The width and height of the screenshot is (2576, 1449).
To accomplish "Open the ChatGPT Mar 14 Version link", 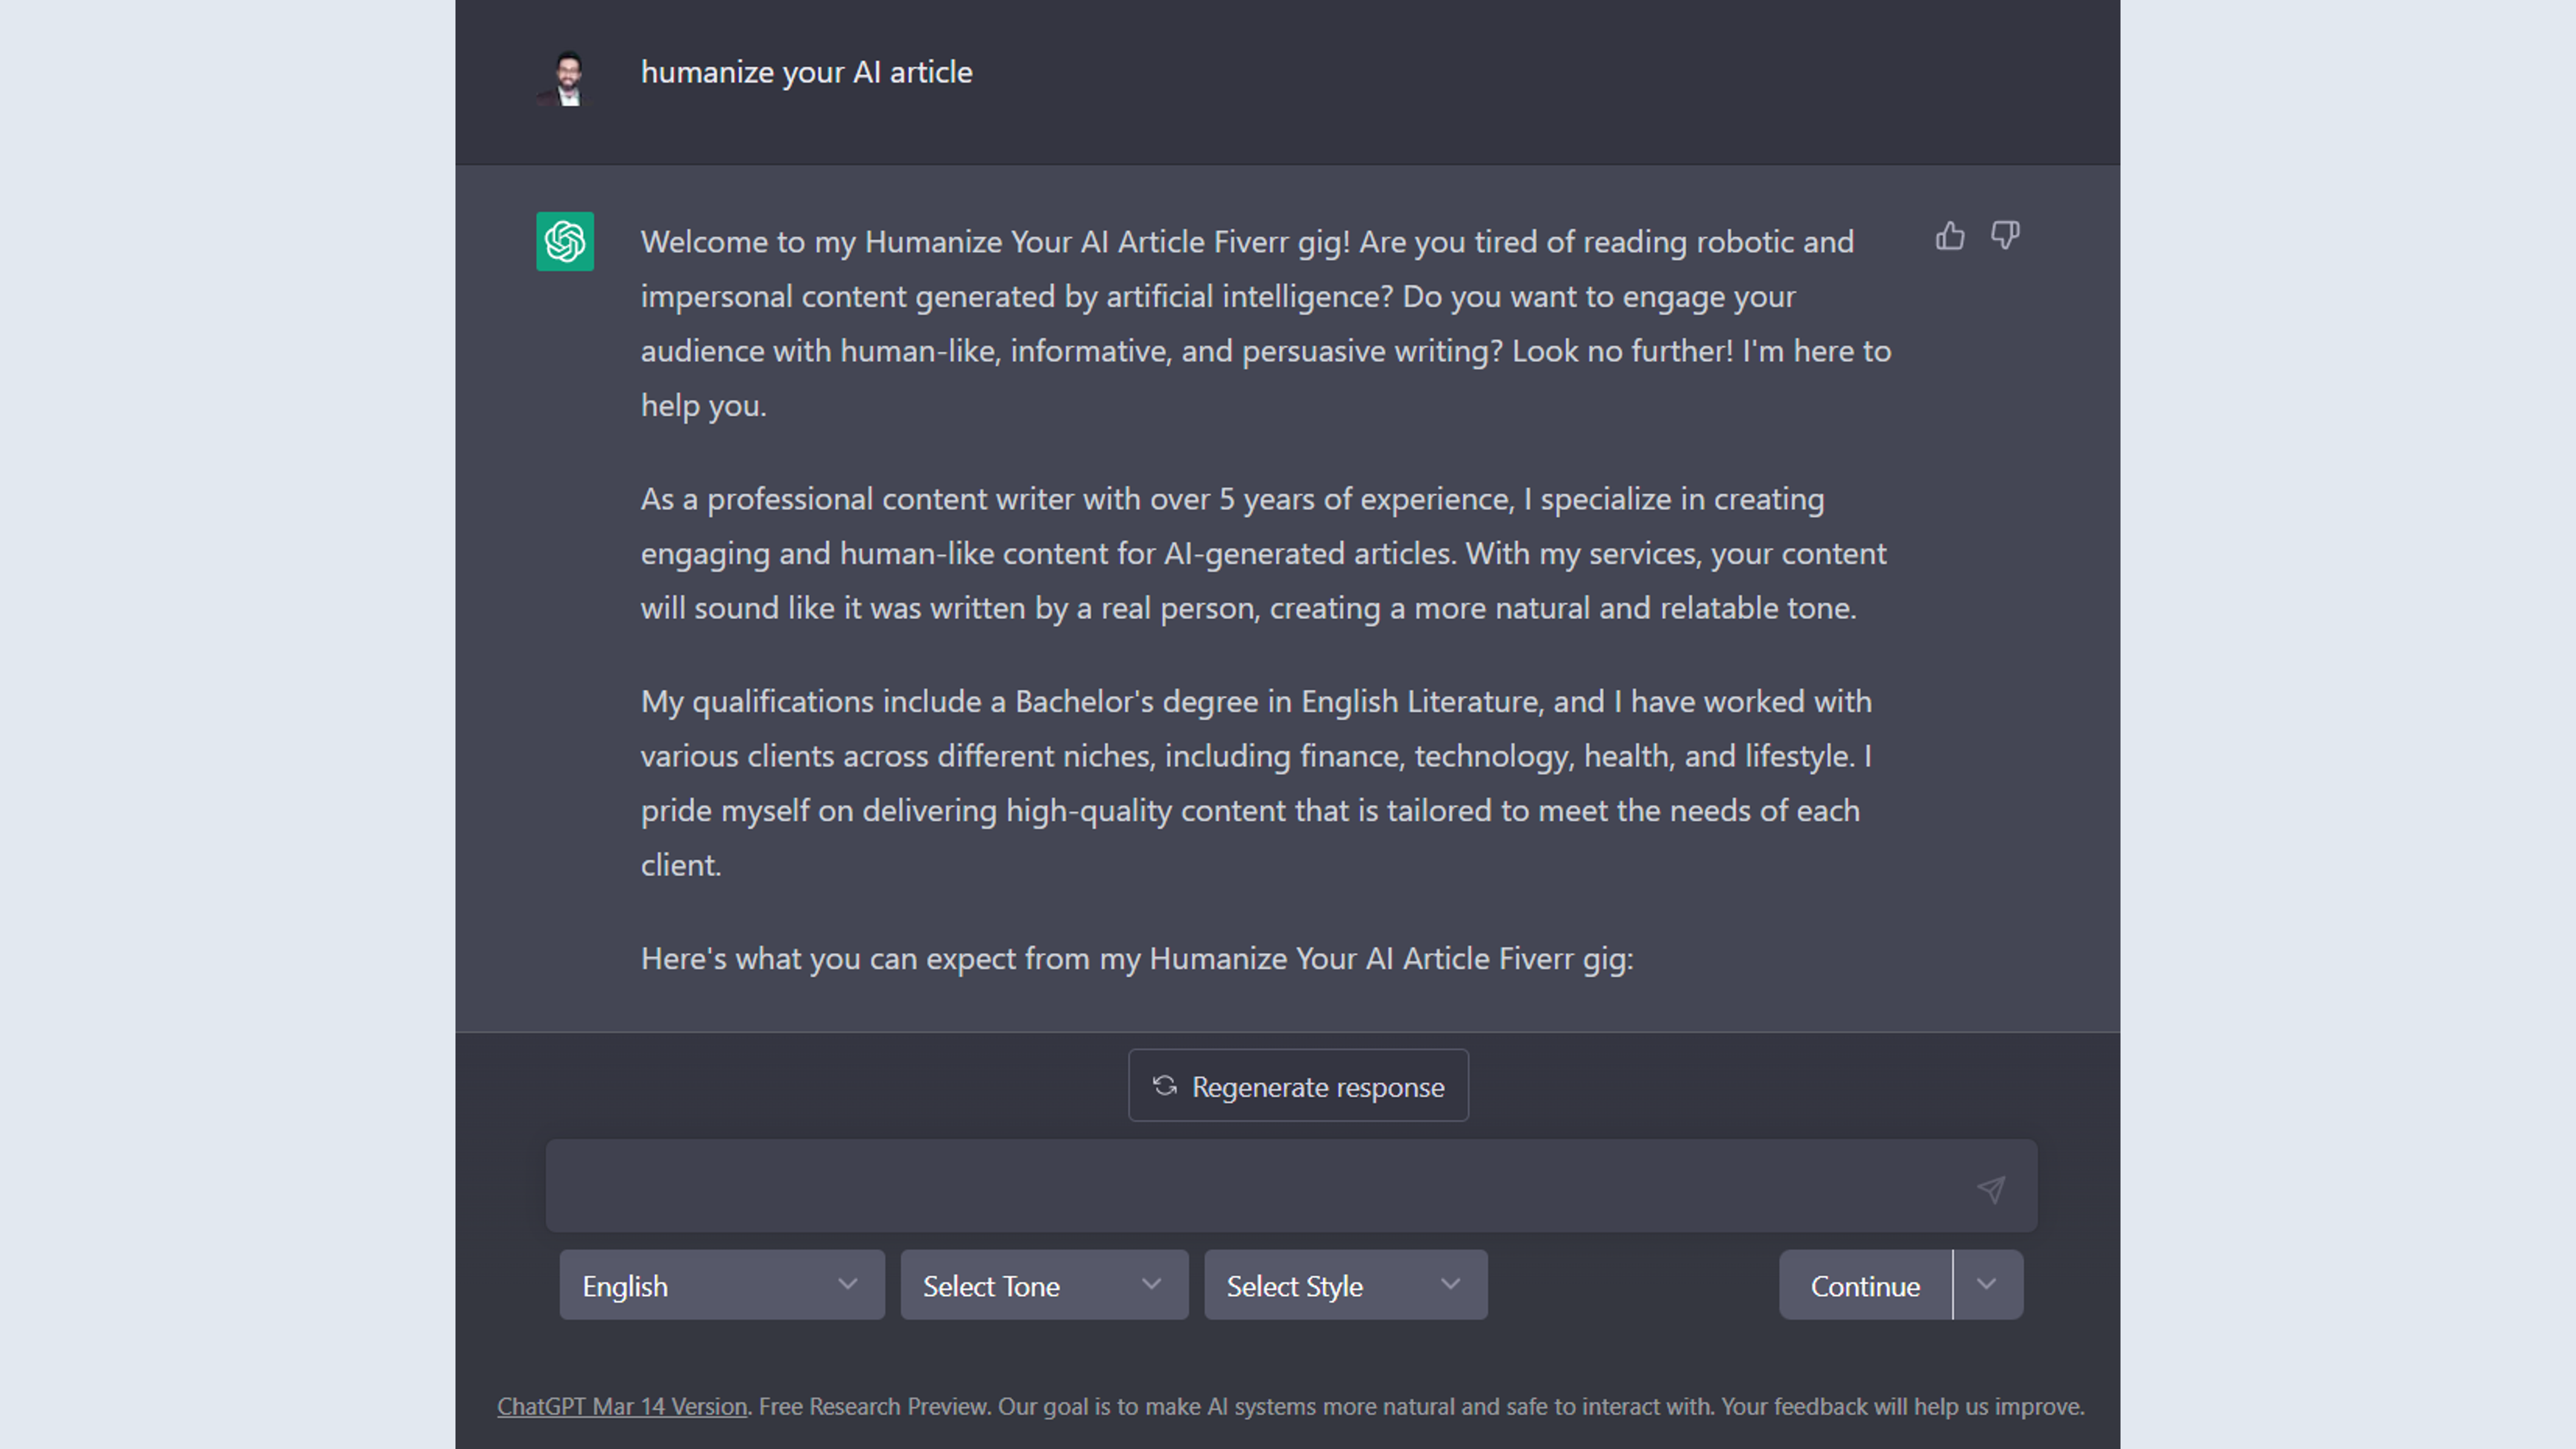I will click(x=622, y=1406).
